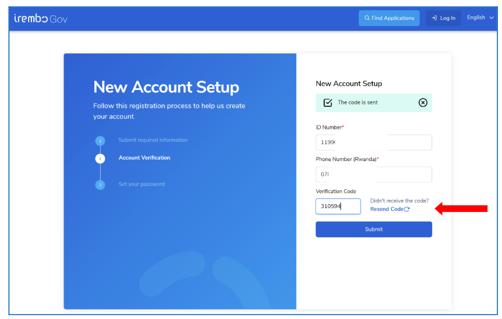This screenshot has height=319, width=502.
Task: Click "Set your password" step label
Action: pos(141,184)
